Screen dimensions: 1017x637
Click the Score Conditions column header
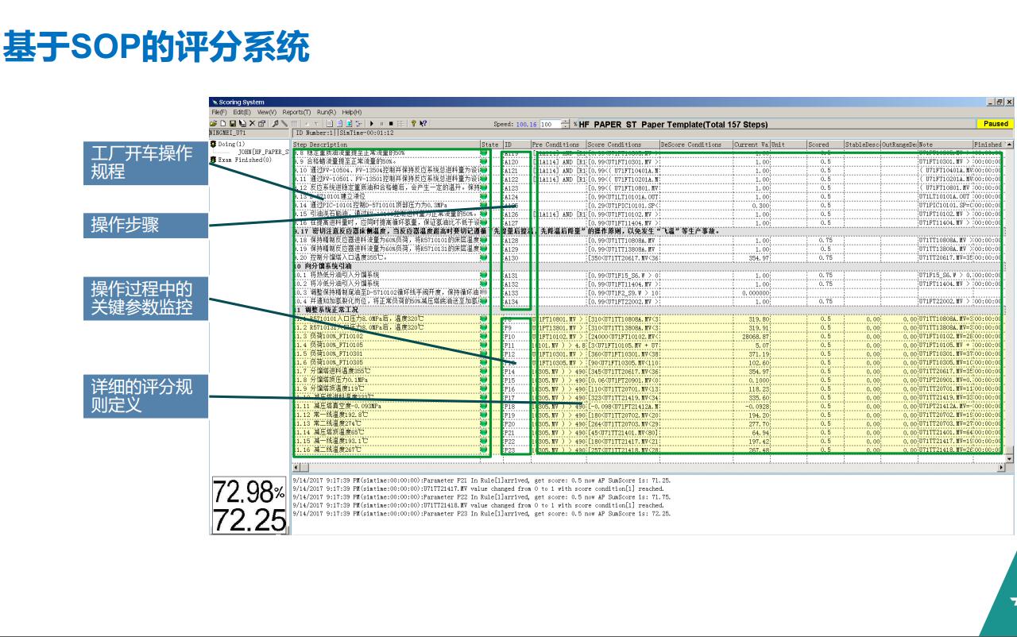(614, 145)
